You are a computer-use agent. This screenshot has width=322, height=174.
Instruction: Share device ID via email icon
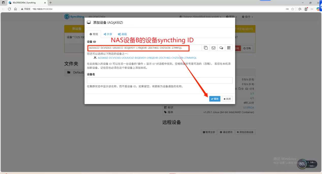pos(213,48)
